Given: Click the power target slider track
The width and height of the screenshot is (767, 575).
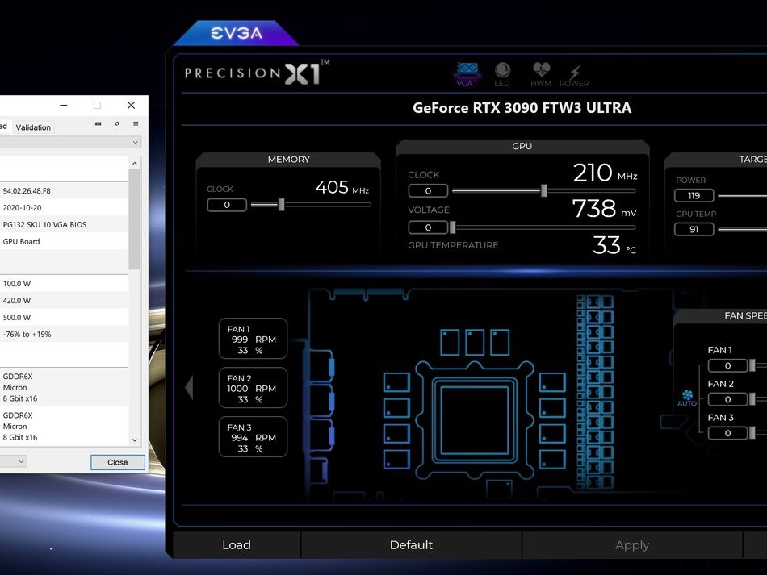Looking at the screenshot, I should click(743, 195).
